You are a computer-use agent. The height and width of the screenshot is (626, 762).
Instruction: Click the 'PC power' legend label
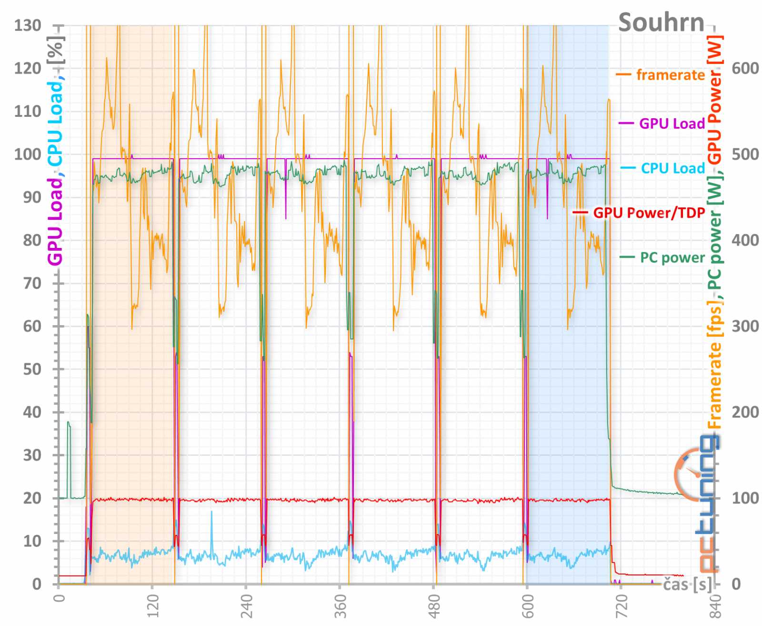click(672, 257)
